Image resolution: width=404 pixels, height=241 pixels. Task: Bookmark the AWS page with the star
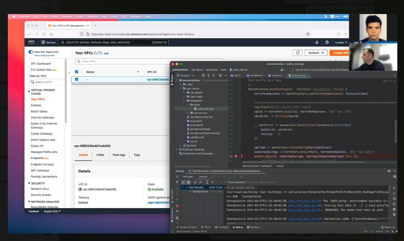click(x=308, y=34)
